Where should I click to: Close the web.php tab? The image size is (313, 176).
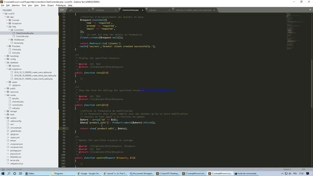pyautogui.click(x=169, y=10)
